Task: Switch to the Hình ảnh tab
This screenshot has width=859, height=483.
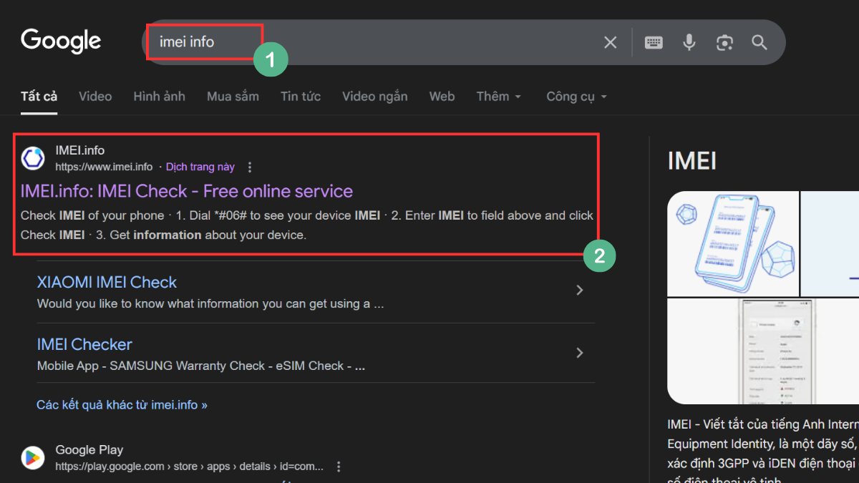Action: [x=159, y=97]
